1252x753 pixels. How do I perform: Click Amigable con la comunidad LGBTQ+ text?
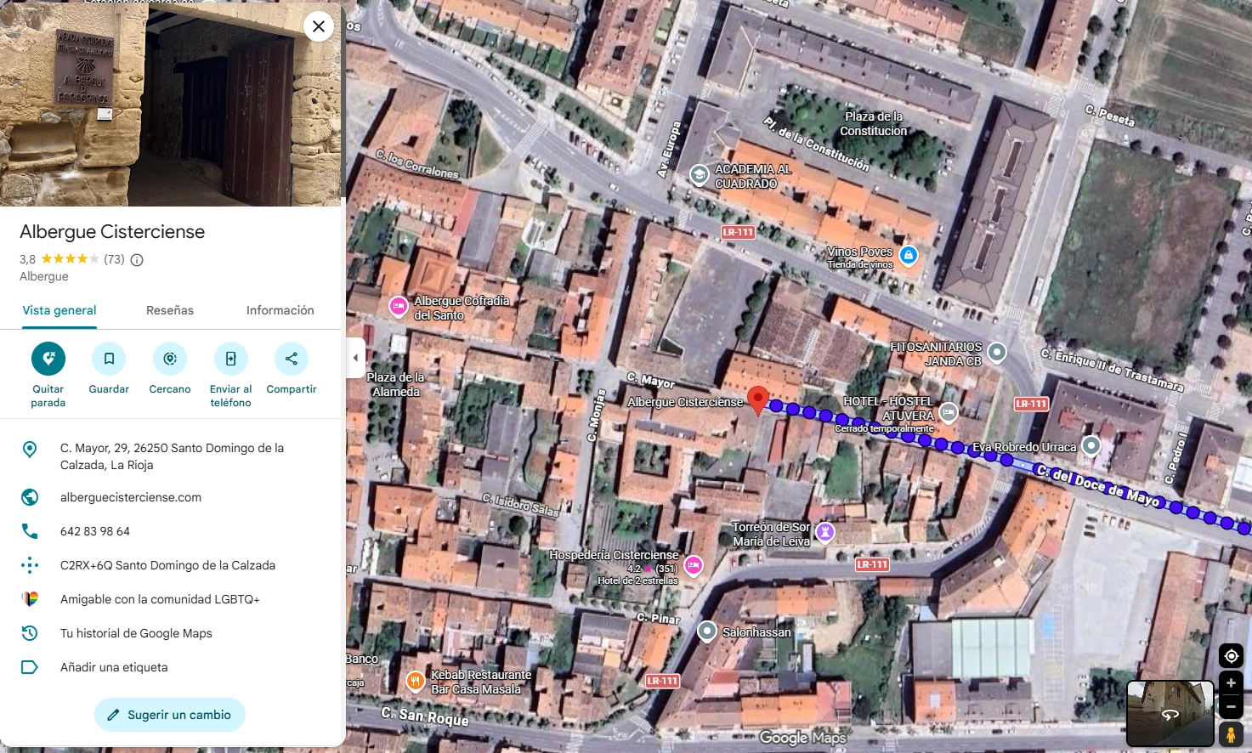click(x=160, y=599)
